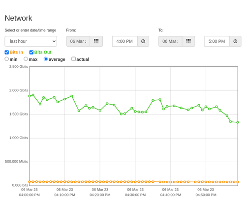Click the Bits In legend label
This screenshot has height=198, width=246.
coord(16,52)
